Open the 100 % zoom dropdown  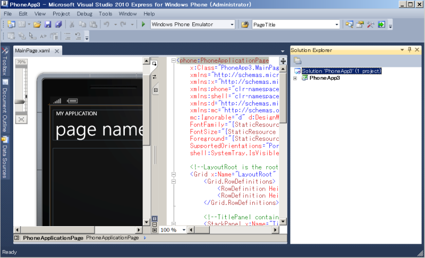[x=184, y=230]
